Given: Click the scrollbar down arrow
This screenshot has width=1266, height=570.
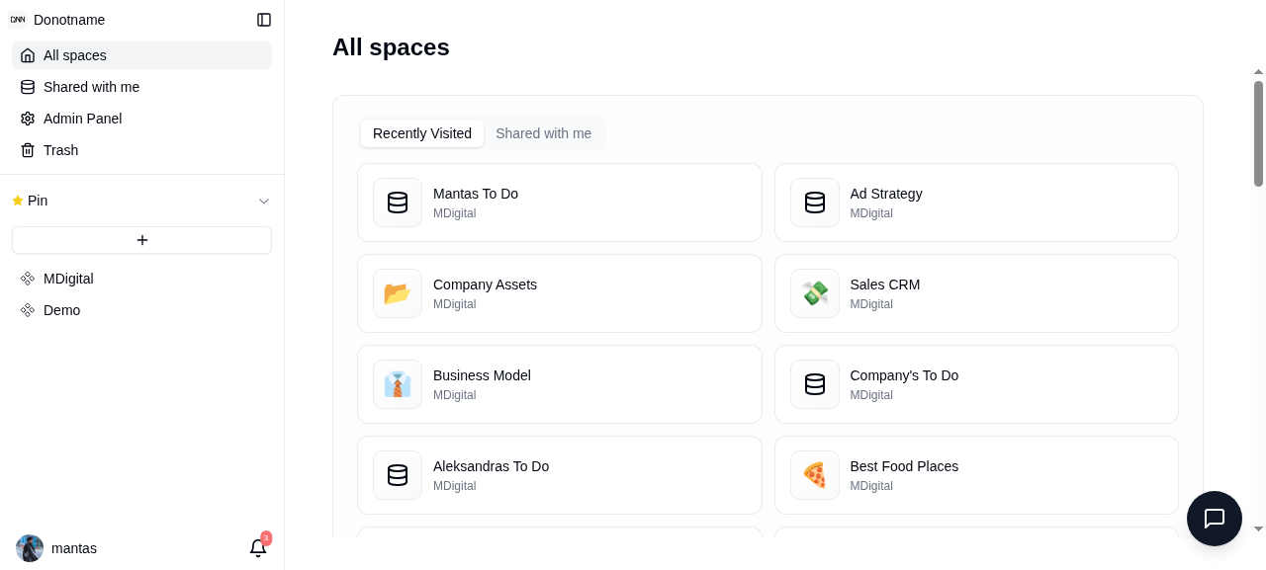Looking at the screenshot, I should pos(1258,529).
